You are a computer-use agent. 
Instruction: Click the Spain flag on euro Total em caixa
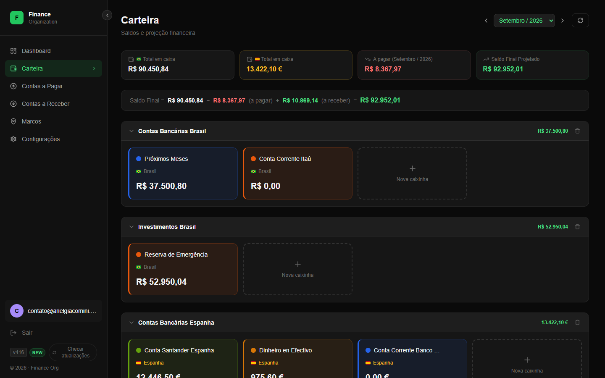click(257, 59)
